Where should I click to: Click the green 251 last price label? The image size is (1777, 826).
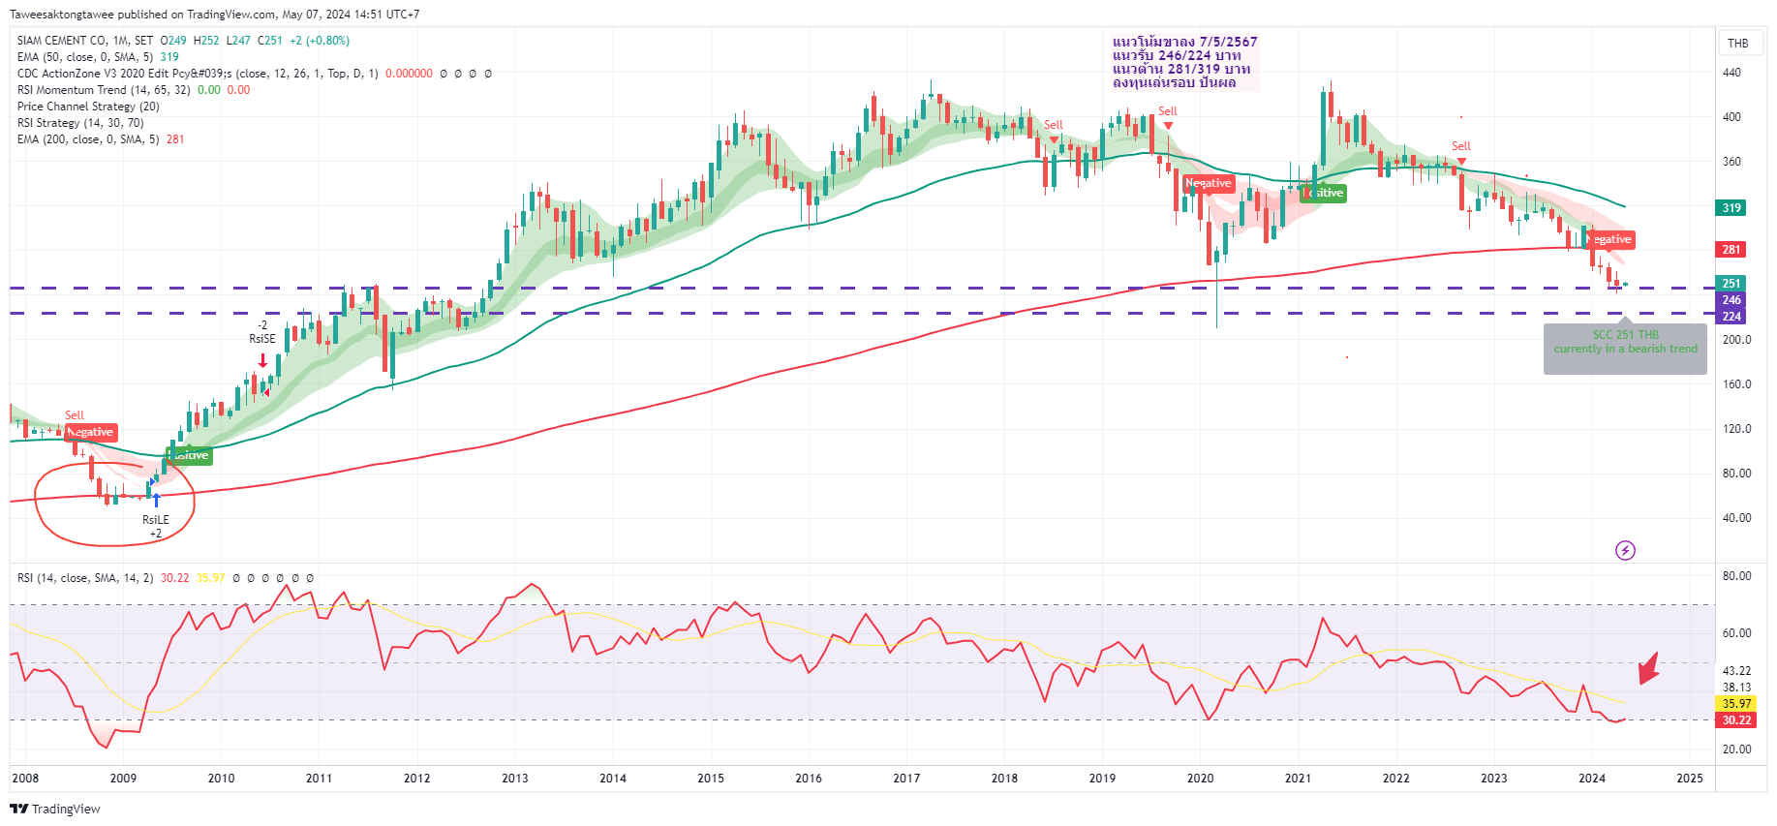1731,284
